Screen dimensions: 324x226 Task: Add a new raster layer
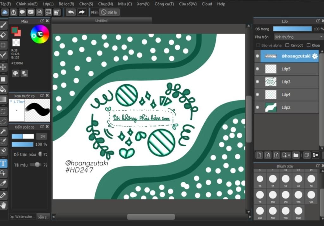tap(259, 155)
